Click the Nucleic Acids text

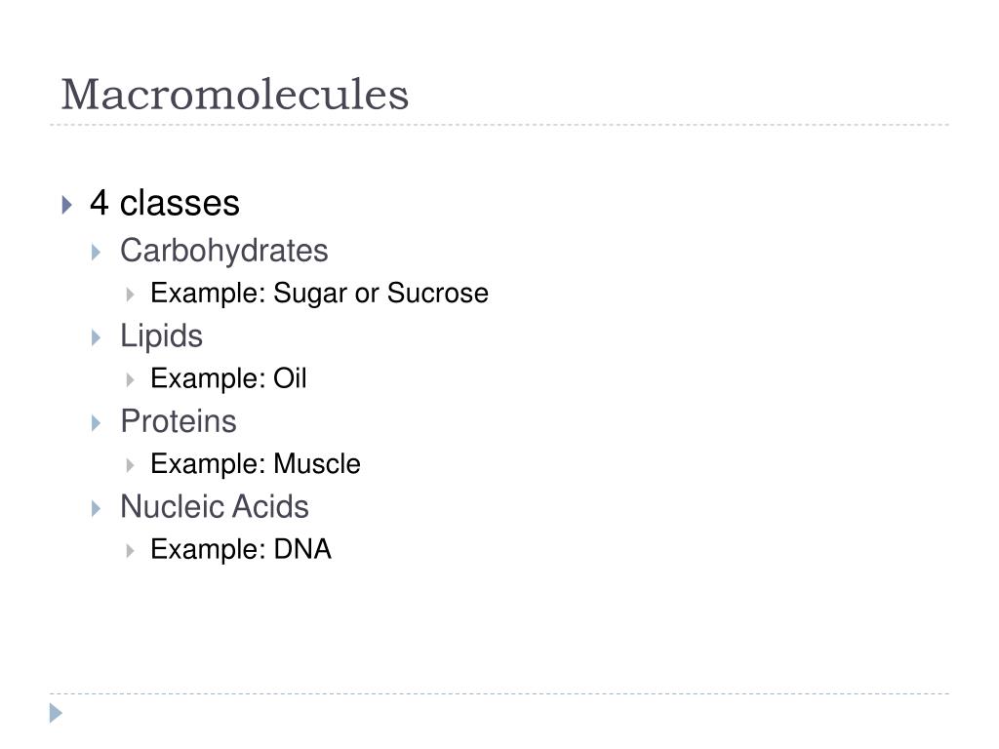click(215, 506)
